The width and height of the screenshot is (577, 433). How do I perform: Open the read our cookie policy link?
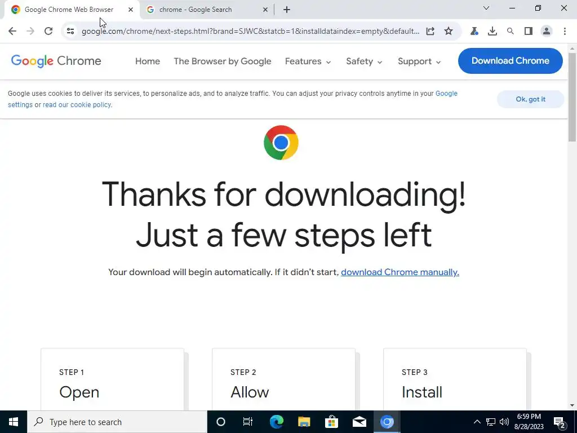click(77, 104)
